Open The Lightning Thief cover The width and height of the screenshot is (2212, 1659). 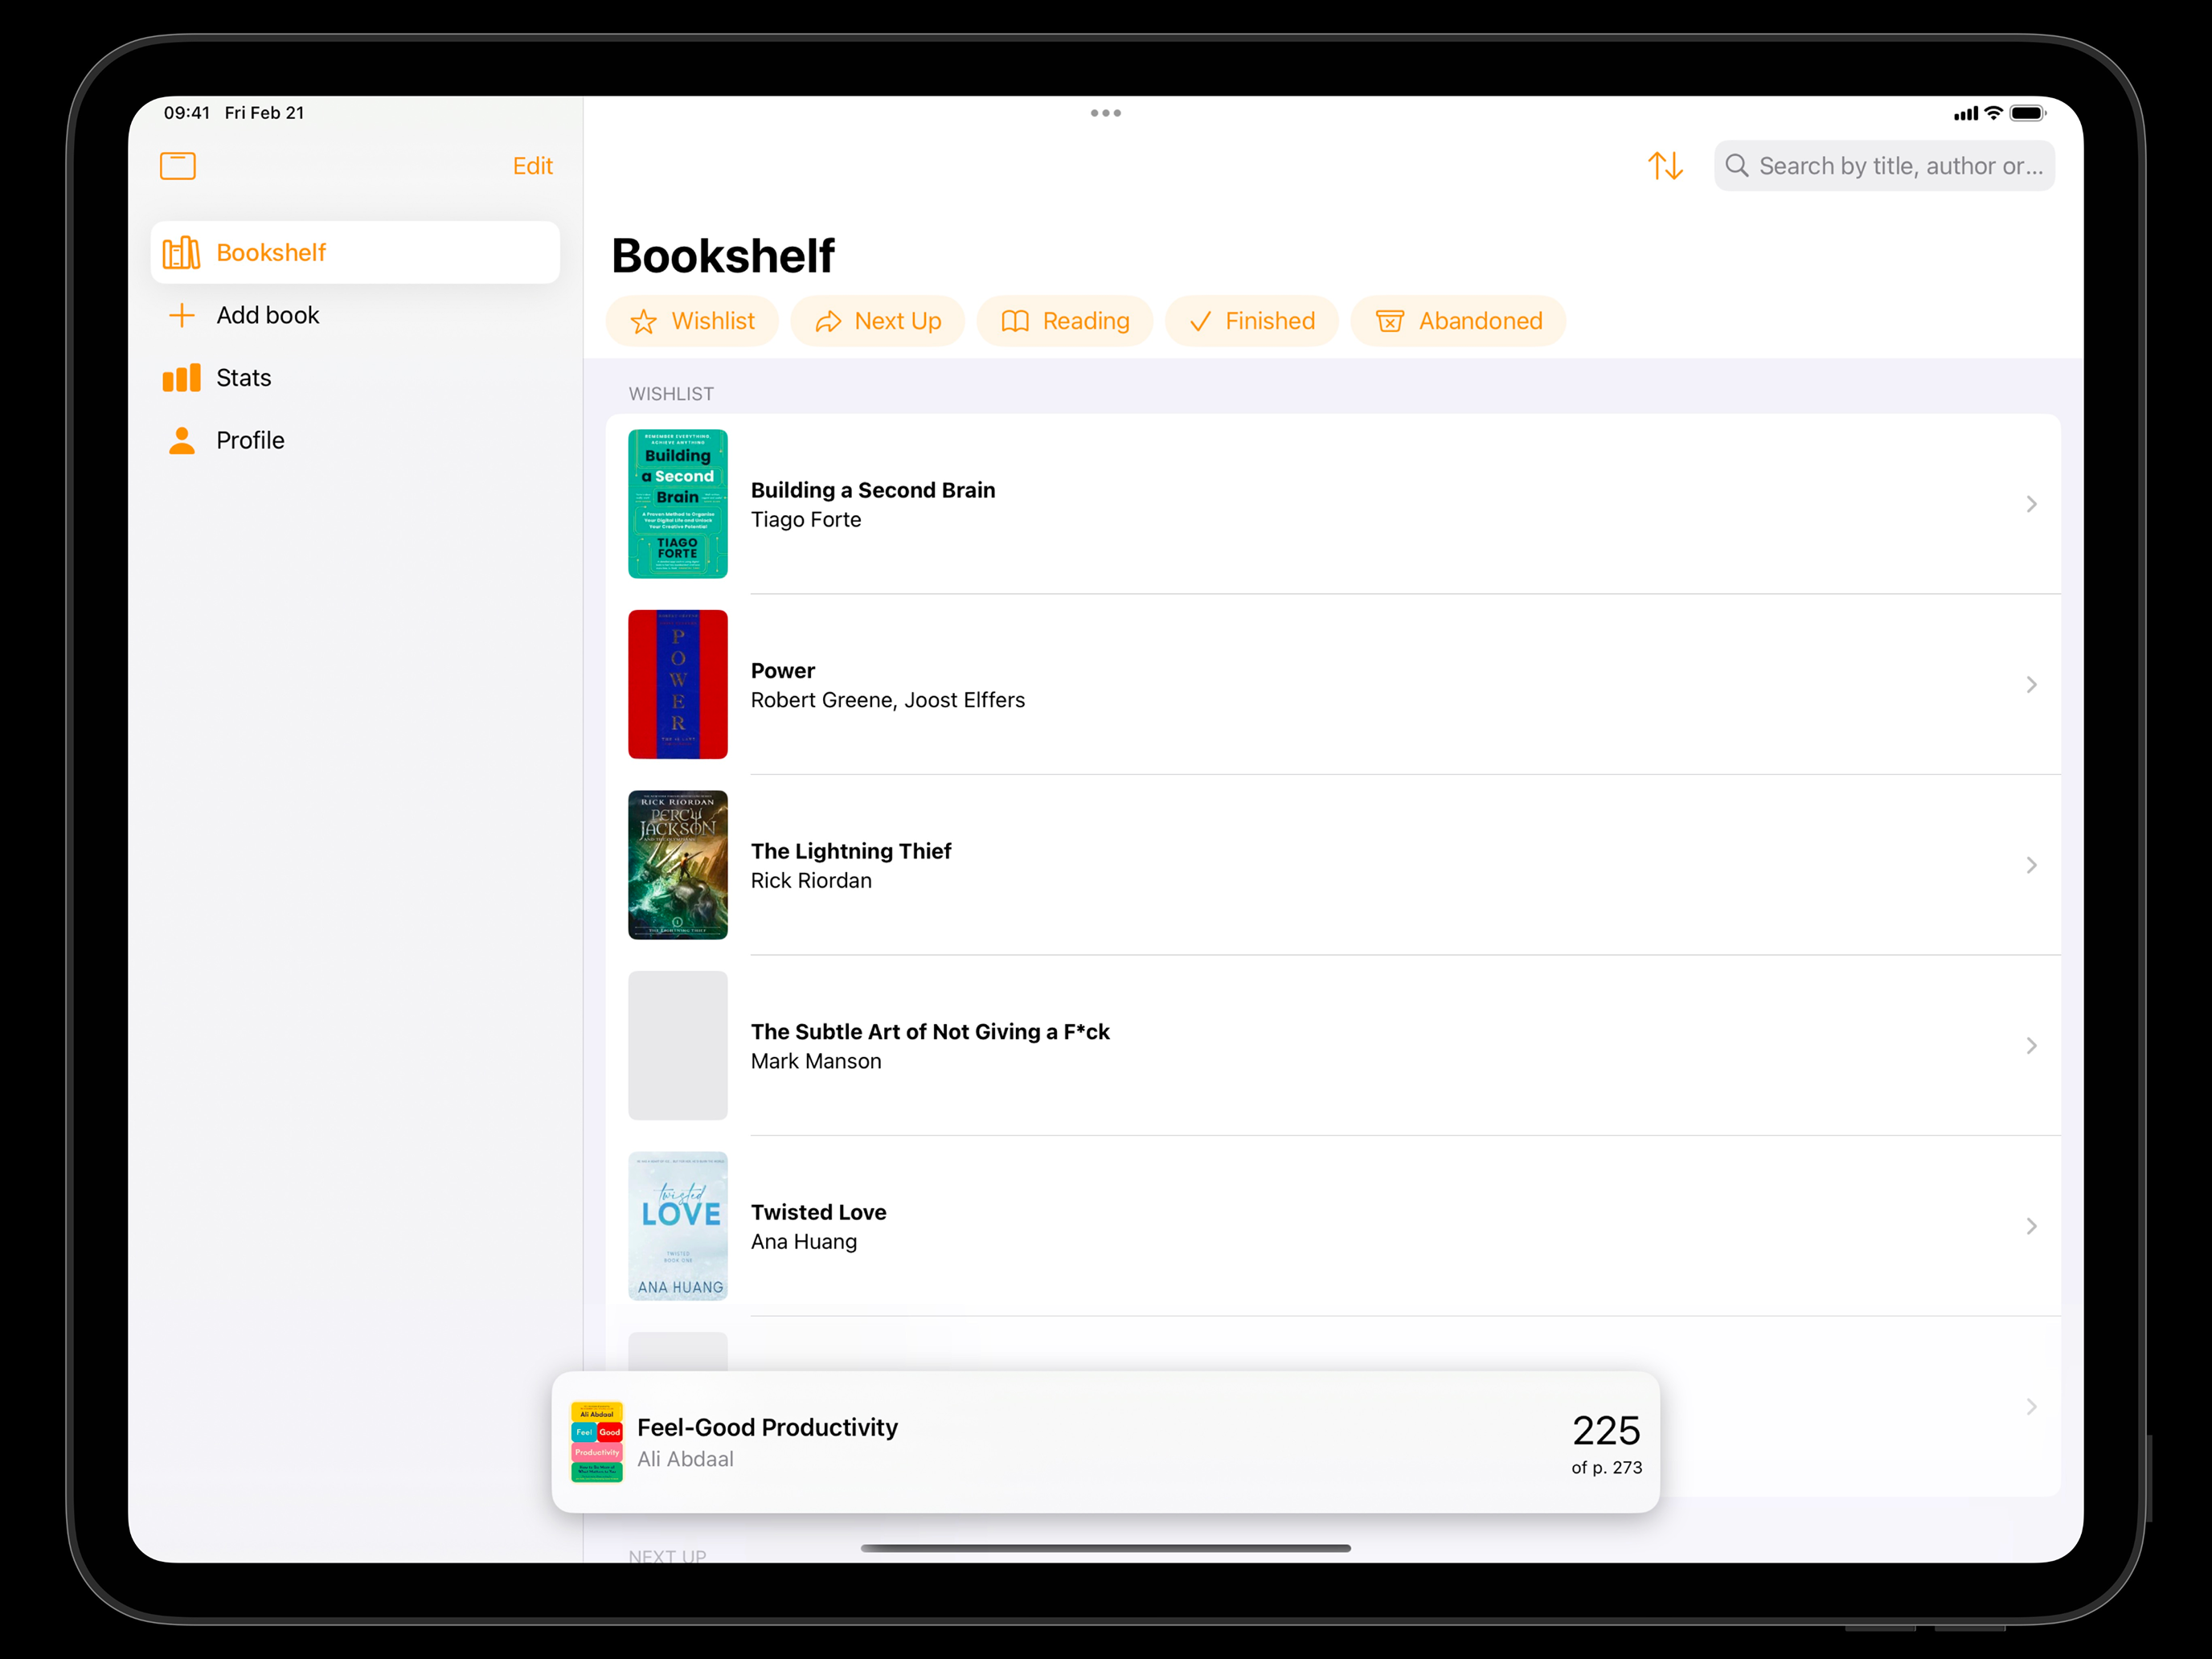click(678, 865)
